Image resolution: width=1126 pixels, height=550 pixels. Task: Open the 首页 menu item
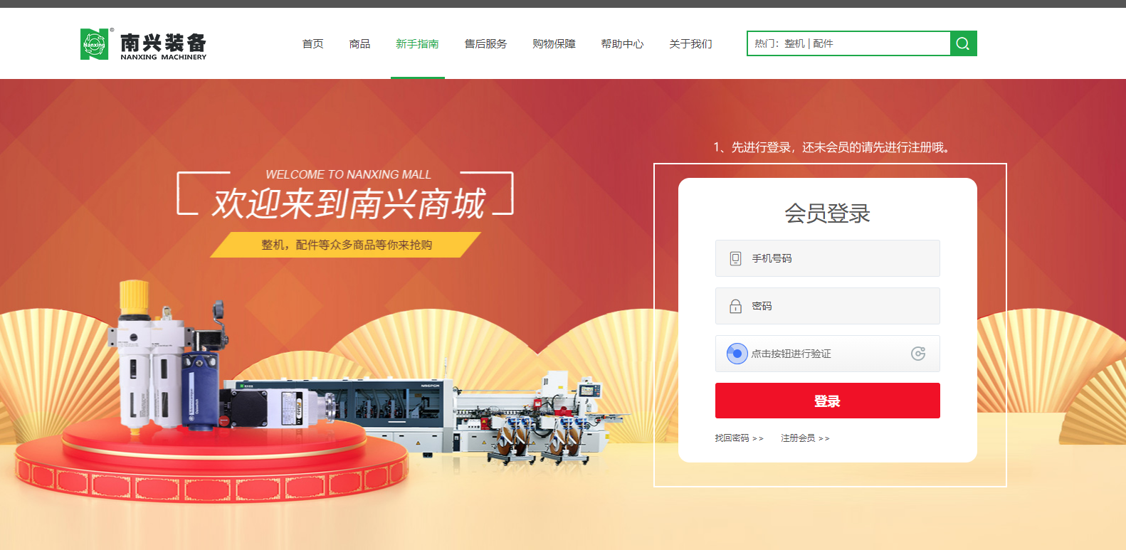tap(312, 44)
